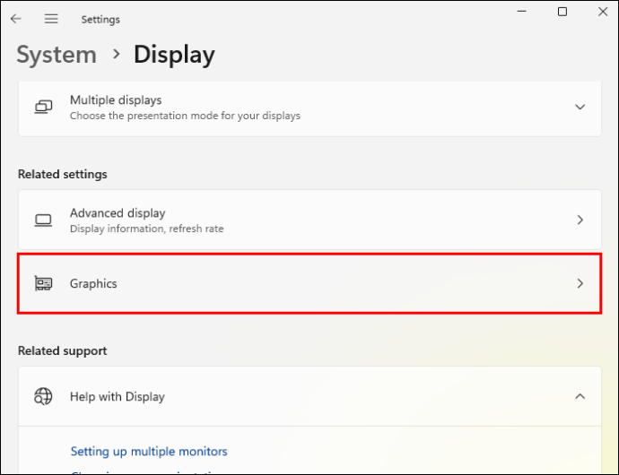
Task: Open the hamburger navigation menu
Action: (x=51, y=19)
